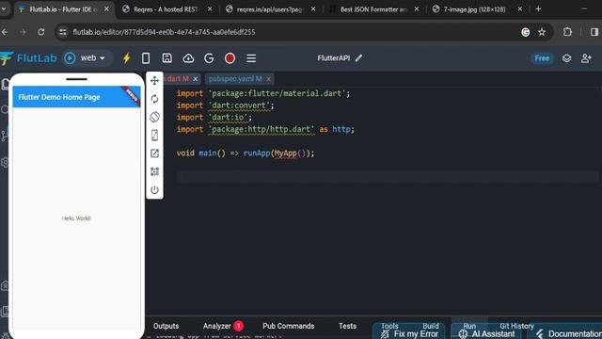602x339 pixels.
Task: Open the web platform dropdown
Action: pos(92,58)
